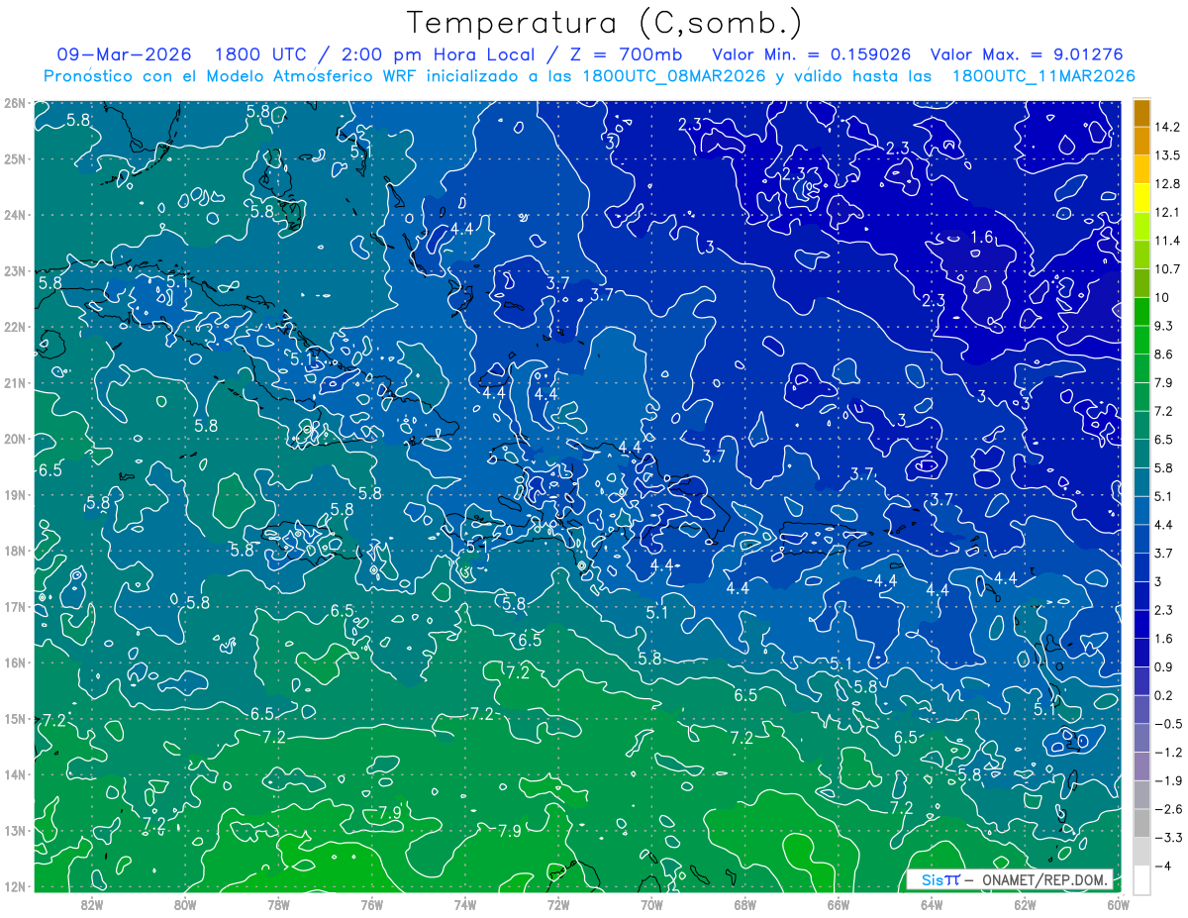Click the 'ONAMET/REP.DOM.' credit label
The height and width of the screenshot is (918, 1188).
click(x=1043, y=880)
